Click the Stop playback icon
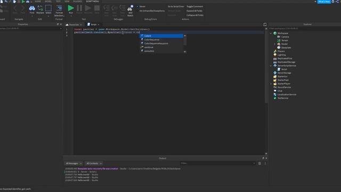Viewport: 341px width, 192px height. tap(97, 9)
